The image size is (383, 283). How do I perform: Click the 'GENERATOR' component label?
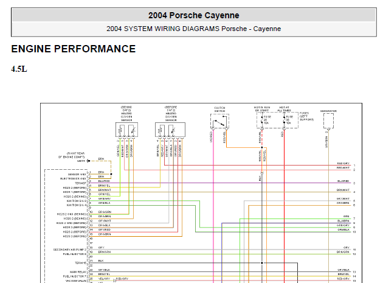point(328,111)
